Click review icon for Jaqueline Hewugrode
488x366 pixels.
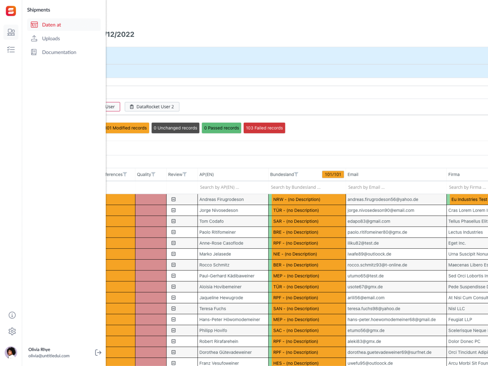pyautogui.click(x=174, y=298)
